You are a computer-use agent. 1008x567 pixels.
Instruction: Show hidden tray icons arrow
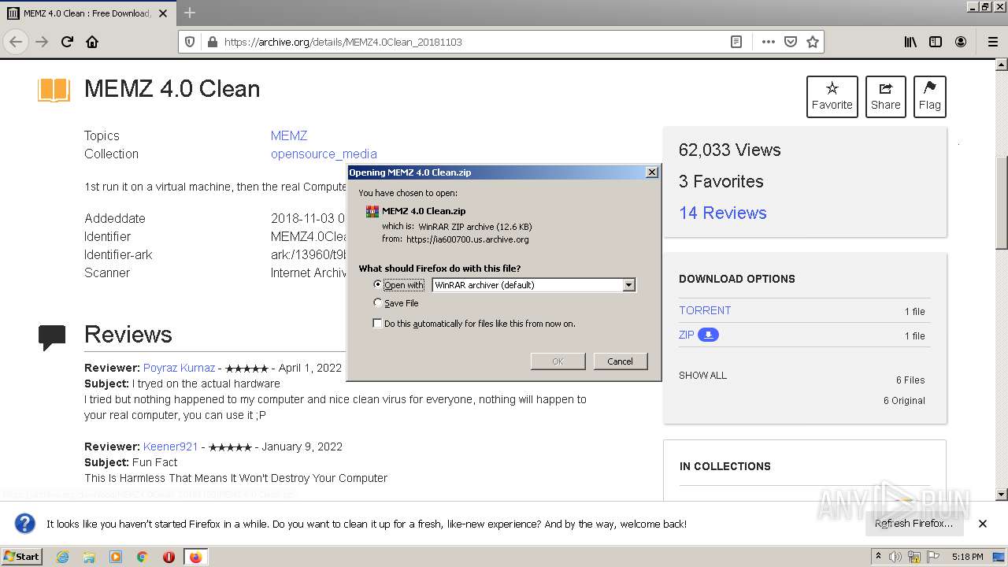[879, 557]
